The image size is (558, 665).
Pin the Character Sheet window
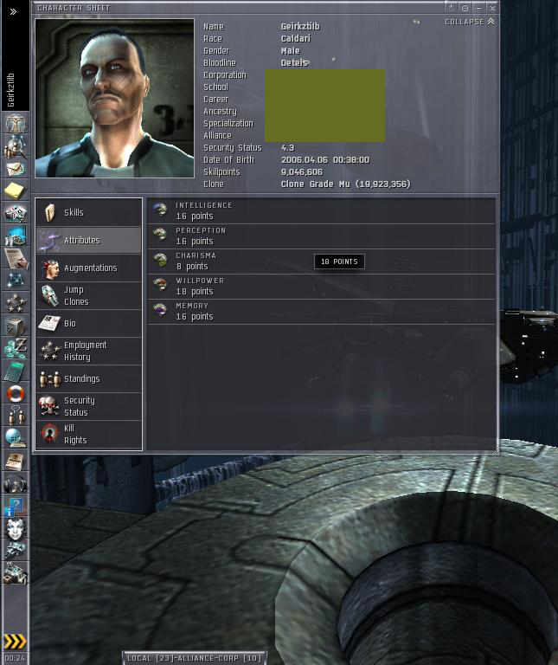(451, 8)
